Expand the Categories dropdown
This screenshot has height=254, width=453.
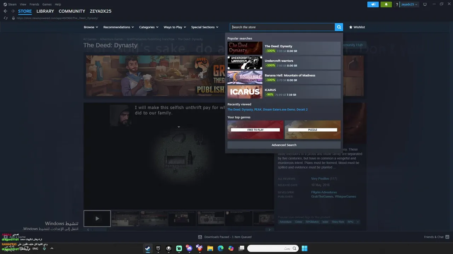[x=149, y=27]
